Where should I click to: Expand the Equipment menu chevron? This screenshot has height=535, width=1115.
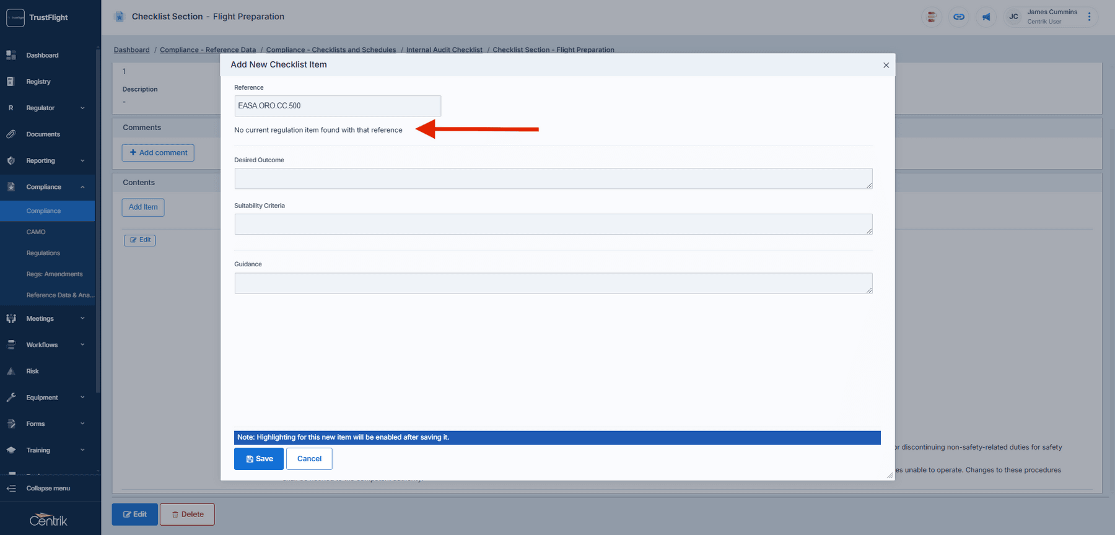click(x=82, y=398)
